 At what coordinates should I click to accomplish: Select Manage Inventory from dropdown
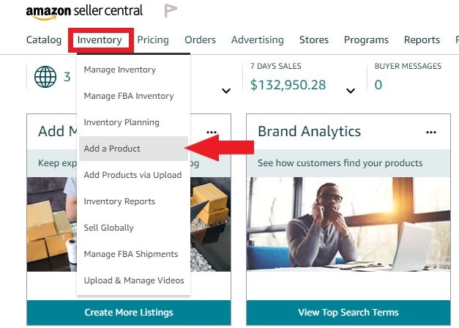click(133, 70)
